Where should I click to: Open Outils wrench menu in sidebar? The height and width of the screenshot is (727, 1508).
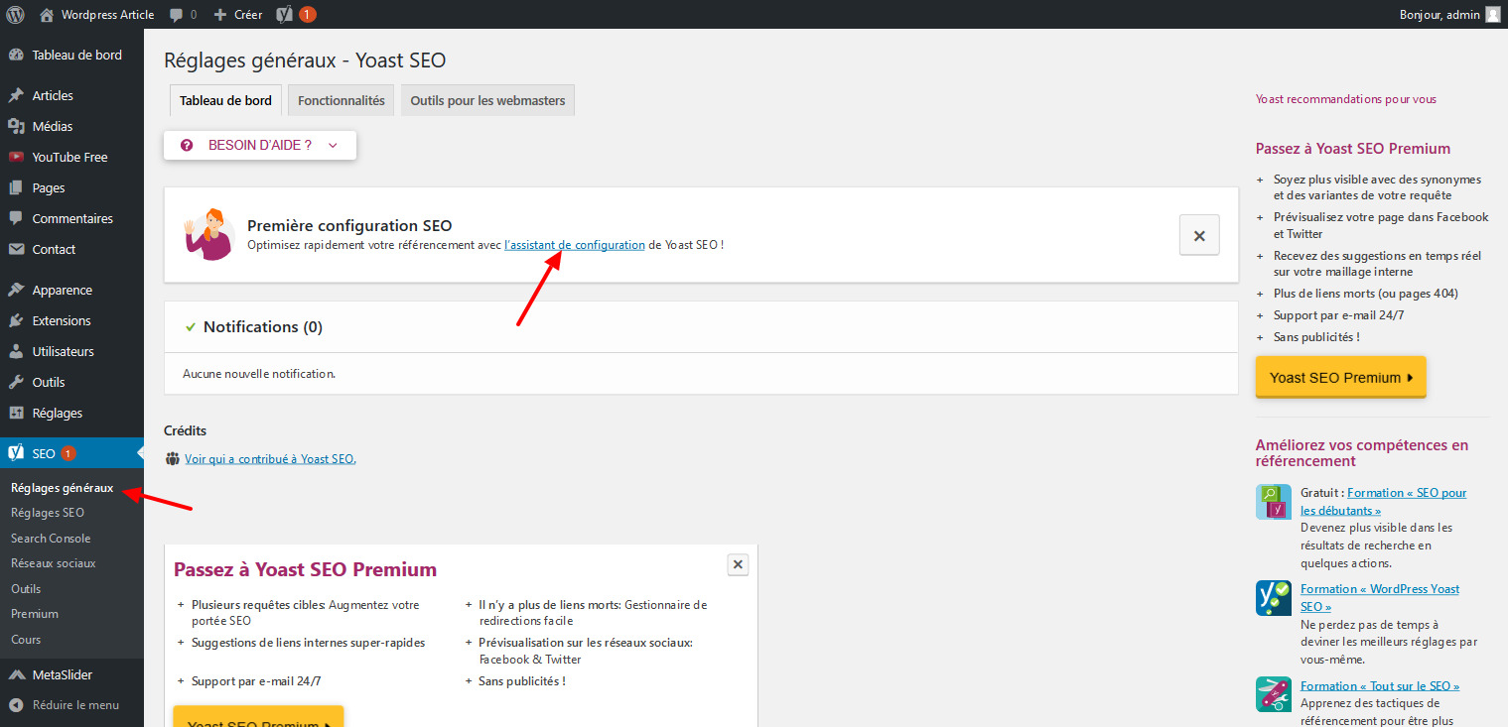[x=71, y=382]
